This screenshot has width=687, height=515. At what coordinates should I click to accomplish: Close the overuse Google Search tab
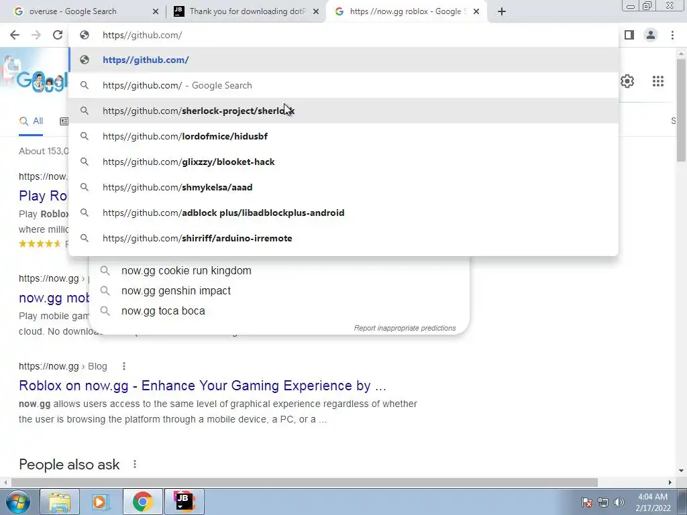(156, 12)
